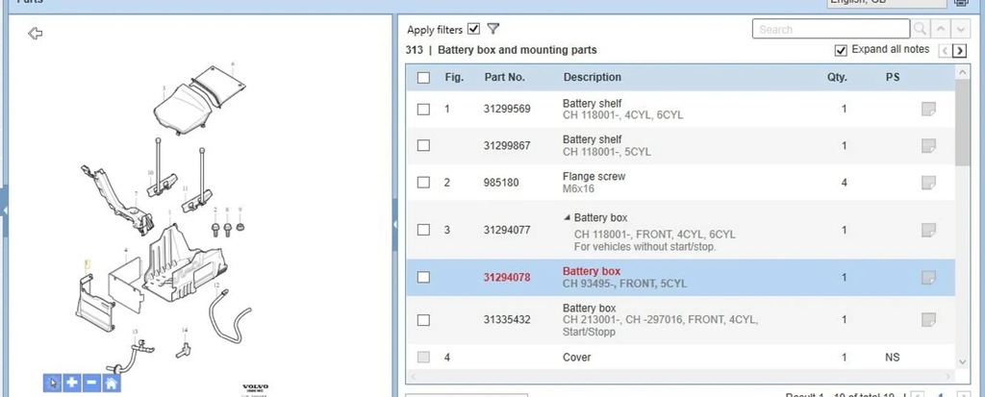Open note icon for part 31299569
The image size is (985, 397).
tap(928, 110)
